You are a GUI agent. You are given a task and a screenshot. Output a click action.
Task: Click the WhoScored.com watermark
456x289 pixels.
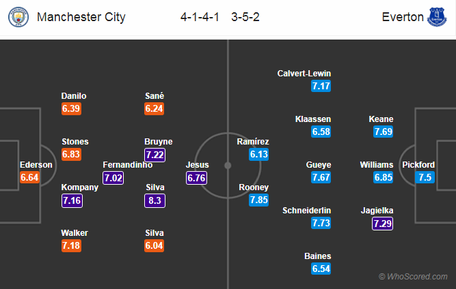pyautogui.click(x=413, y=277)
